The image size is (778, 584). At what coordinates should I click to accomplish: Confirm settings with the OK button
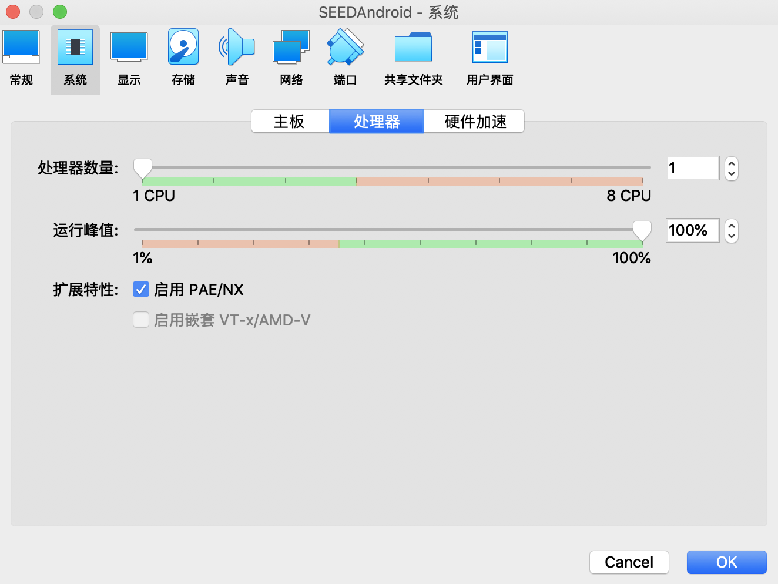pyautogui.click(x=727, y=562)
